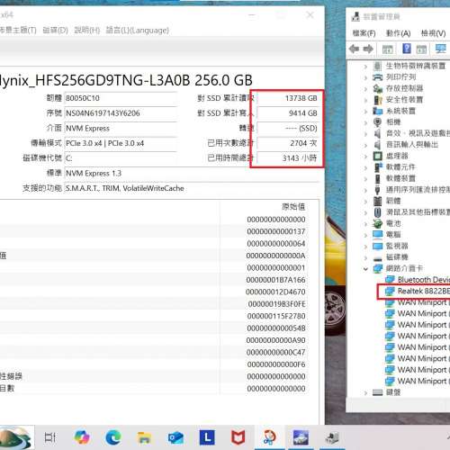Expand the 列印佇列 node

point(365,77)
